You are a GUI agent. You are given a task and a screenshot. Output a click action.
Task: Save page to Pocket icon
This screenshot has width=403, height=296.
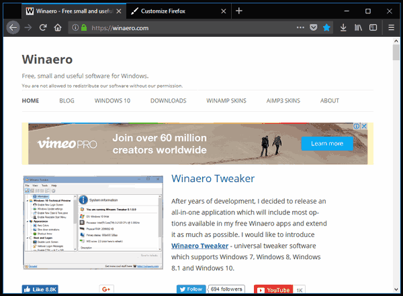313,27
